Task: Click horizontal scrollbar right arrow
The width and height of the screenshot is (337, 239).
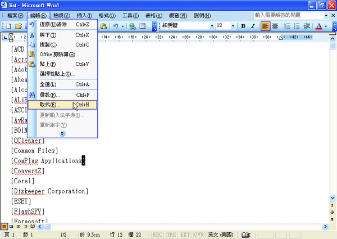Action: click(325, 226)
